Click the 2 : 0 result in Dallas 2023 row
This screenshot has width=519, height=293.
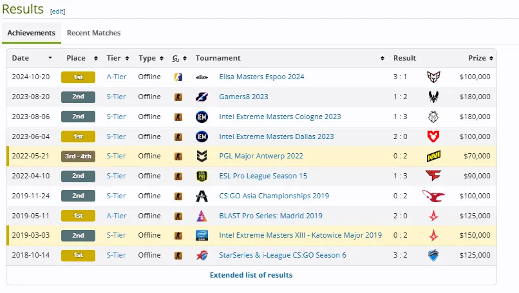click(x=400, y=137)
